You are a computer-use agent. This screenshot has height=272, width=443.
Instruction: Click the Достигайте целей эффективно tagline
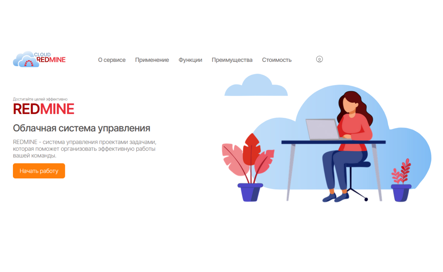point(40,99)
